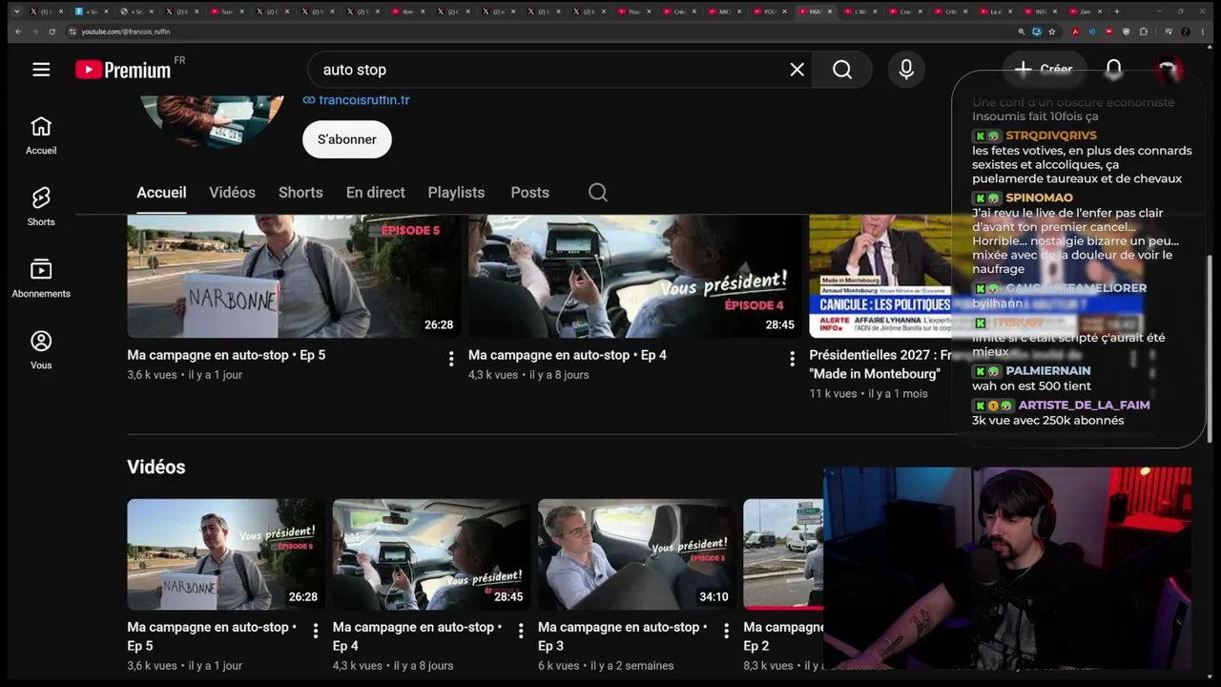Open Adobe Acrobat extension icon
1221x687 pixels.
[1075, 31]
